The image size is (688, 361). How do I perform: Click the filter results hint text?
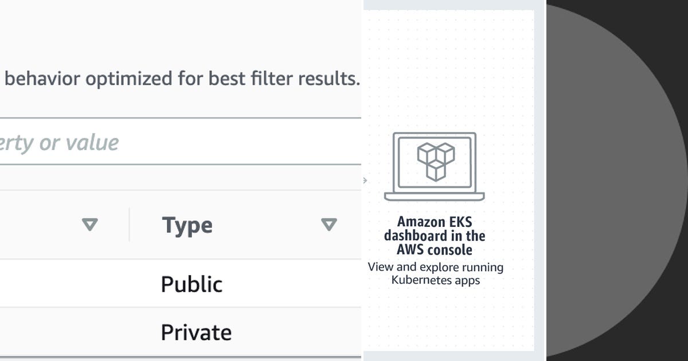[181, 79]
